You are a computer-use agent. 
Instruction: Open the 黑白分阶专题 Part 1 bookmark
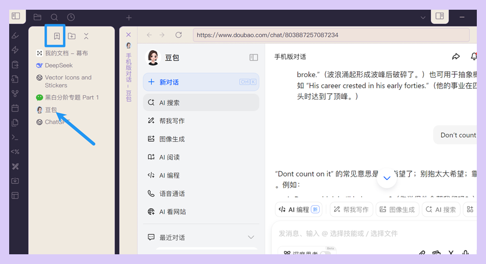click(x=67, y=98)
